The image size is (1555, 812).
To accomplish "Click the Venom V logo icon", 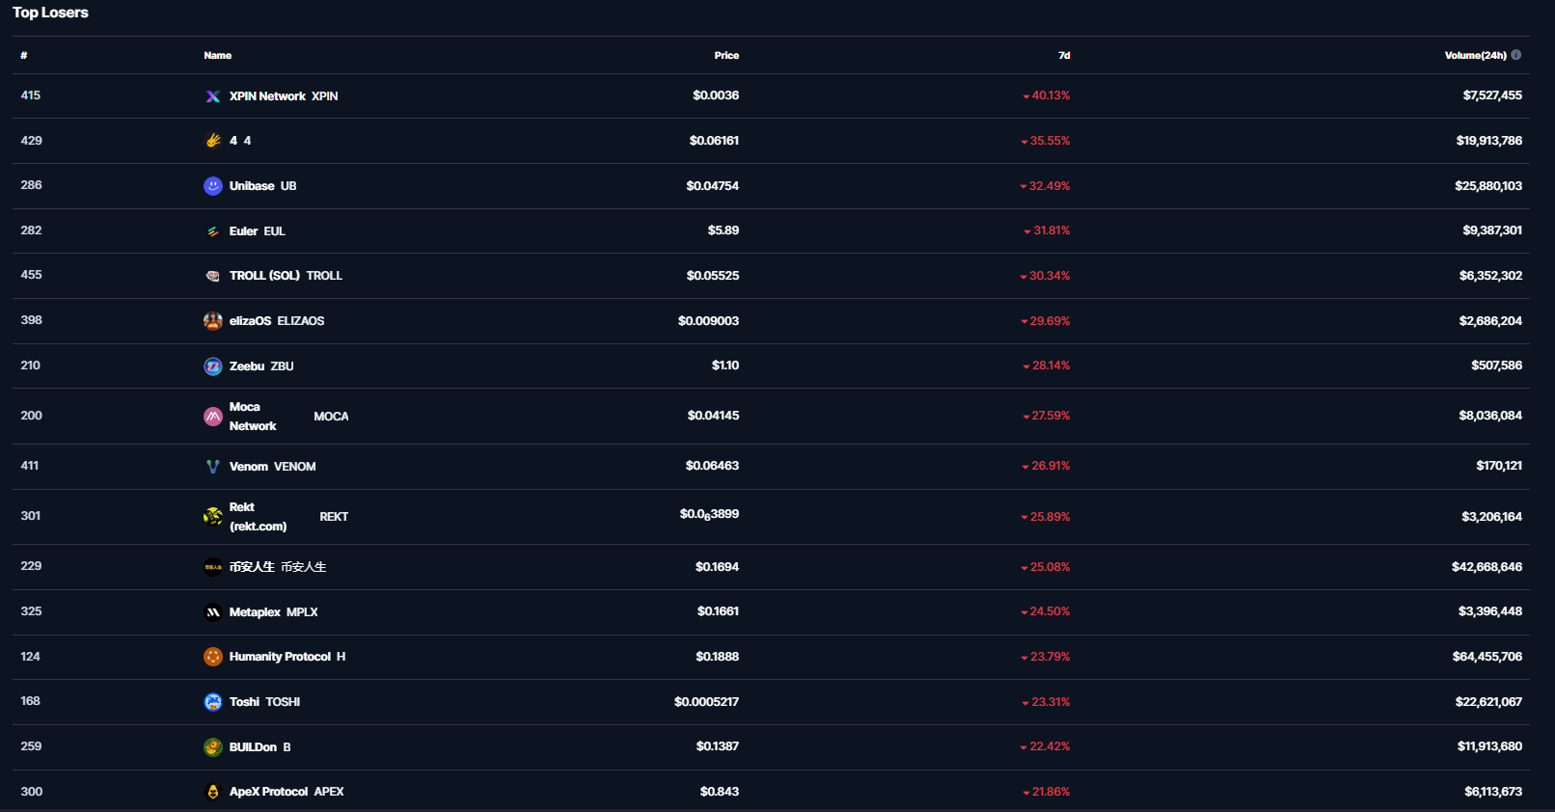I will coord(213,467).
